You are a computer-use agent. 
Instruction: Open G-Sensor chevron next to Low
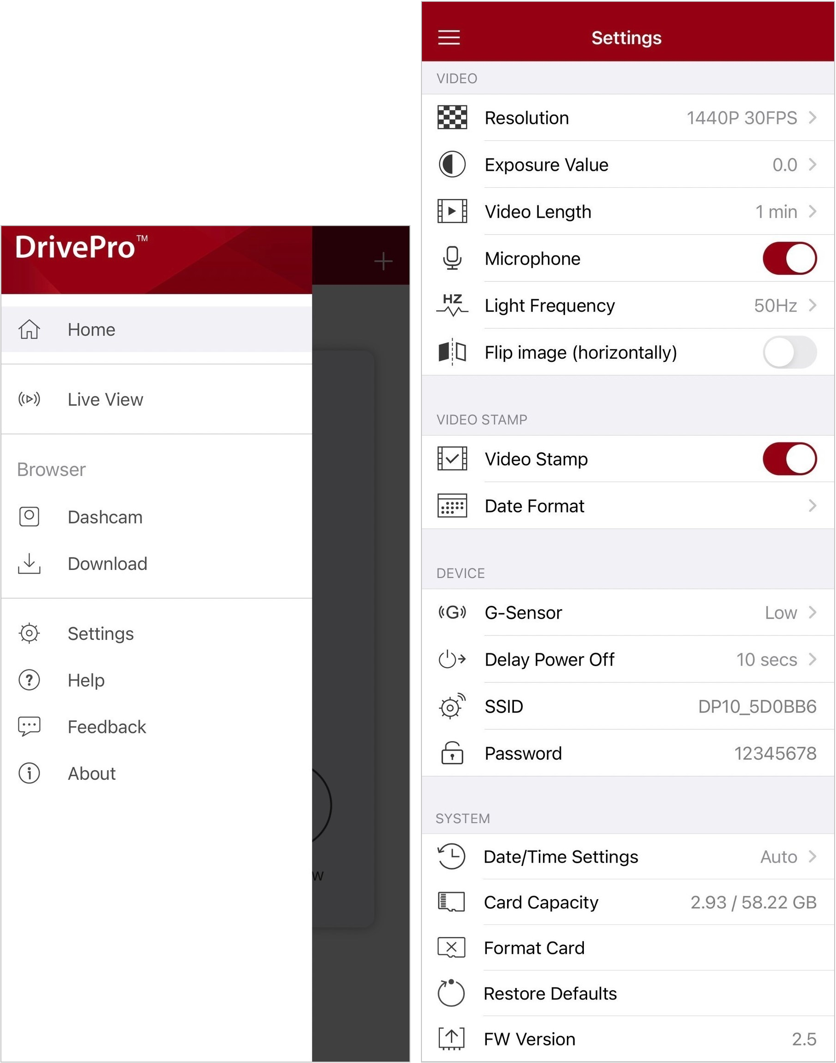tap(813, 613)
